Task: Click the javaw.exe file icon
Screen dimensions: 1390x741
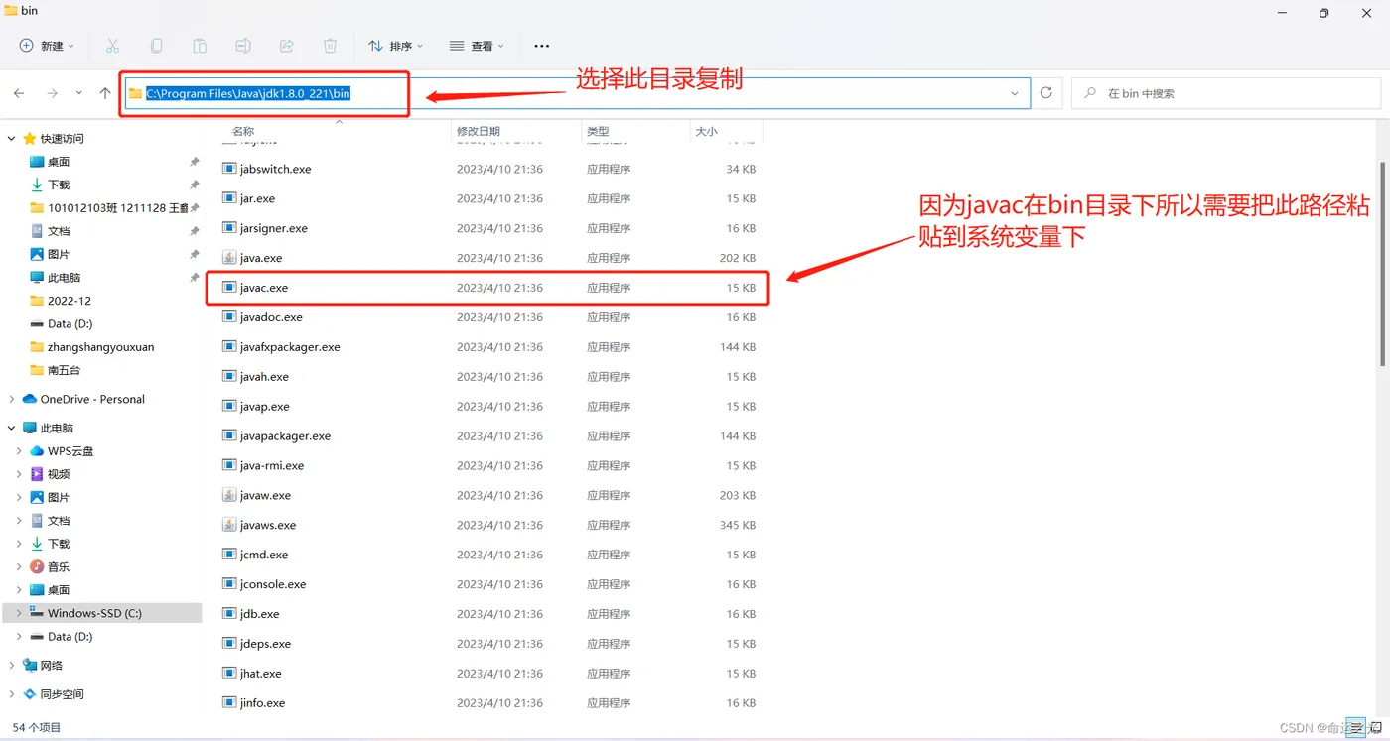Action: pos(229,495)
